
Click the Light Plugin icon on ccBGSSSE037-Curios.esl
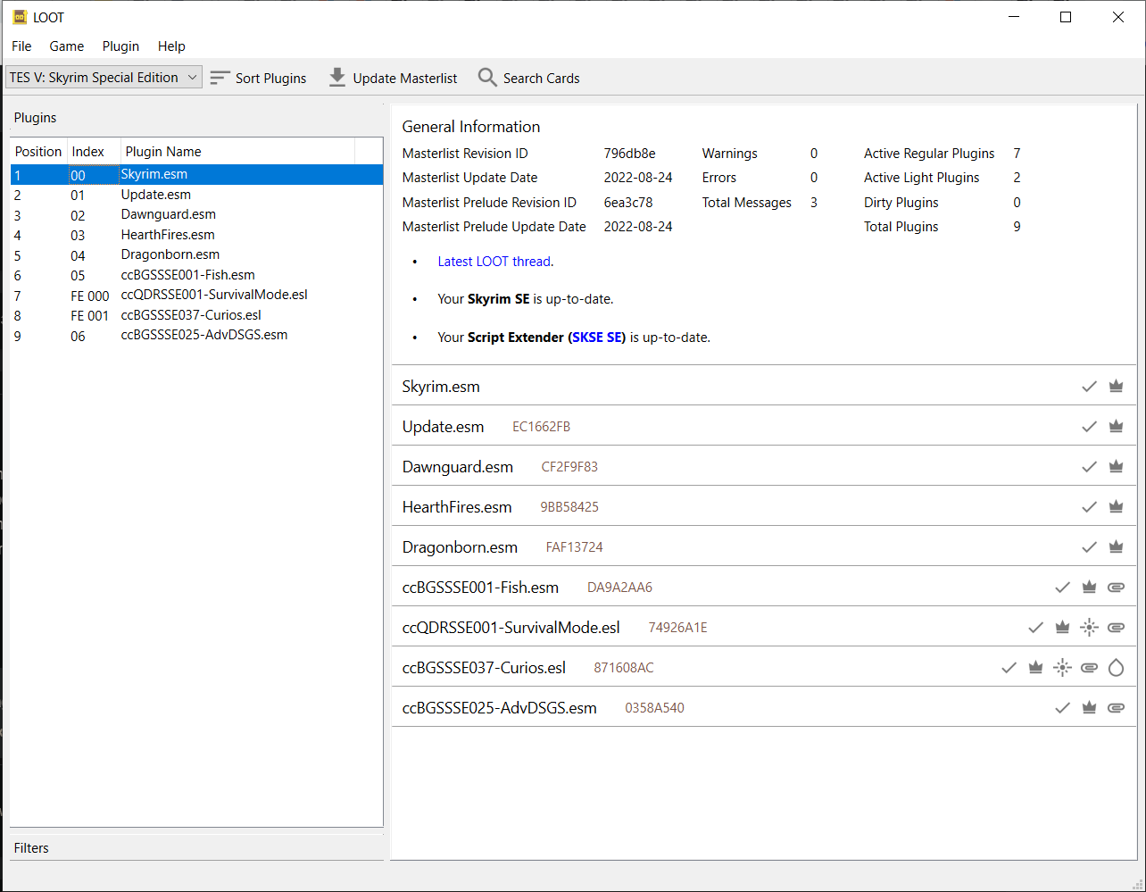click(1062, 667)
